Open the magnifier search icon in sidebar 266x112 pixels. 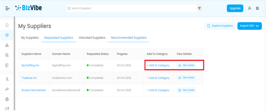7,55
